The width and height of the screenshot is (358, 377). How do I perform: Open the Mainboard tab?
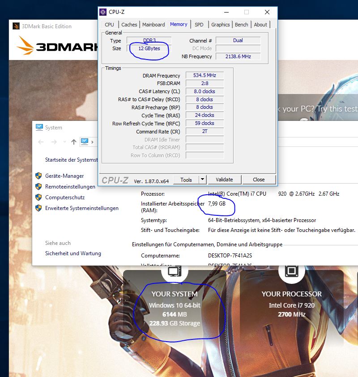(153, 25)
